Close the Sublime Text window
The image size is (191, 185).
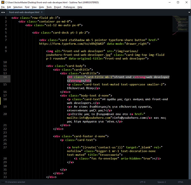tap(187, 2)
